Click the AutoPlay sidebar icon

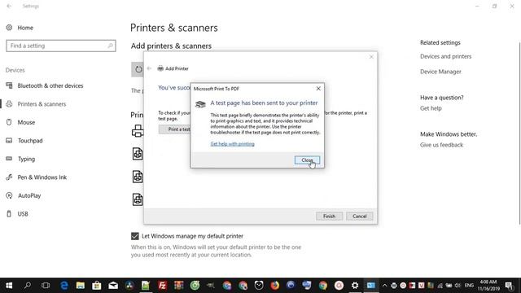tap(9, 195)
